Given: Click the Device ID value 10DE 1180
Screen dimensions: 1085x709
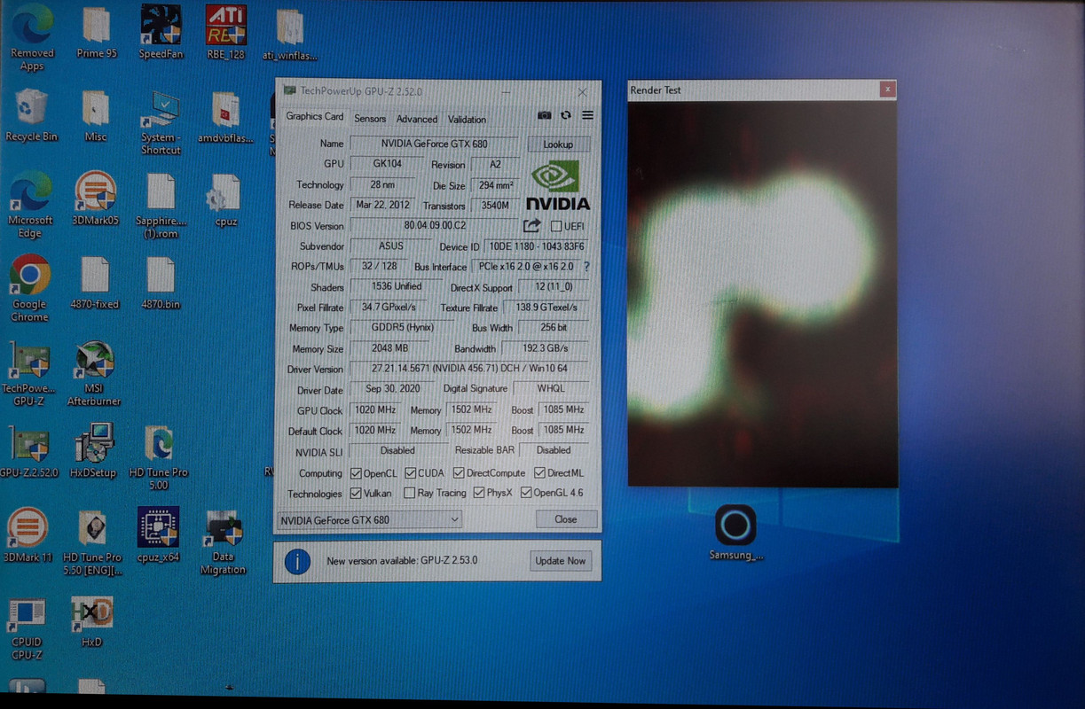Looking at the screenshot, I should (536, 246).
